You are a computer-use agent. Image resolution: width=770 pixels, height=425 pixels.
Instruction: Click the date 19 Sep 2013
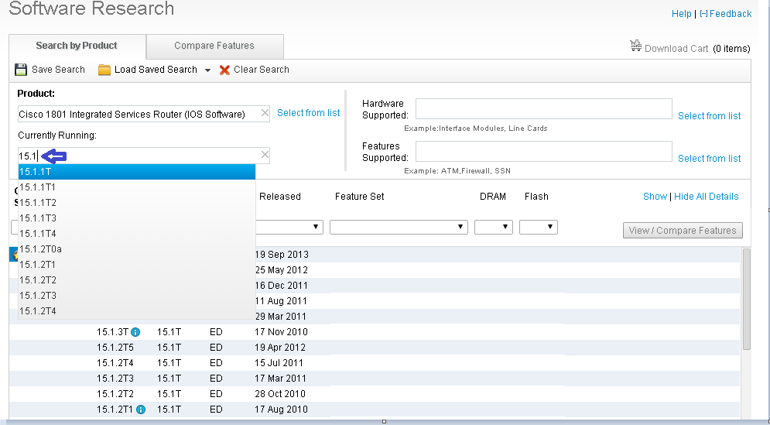282,255
